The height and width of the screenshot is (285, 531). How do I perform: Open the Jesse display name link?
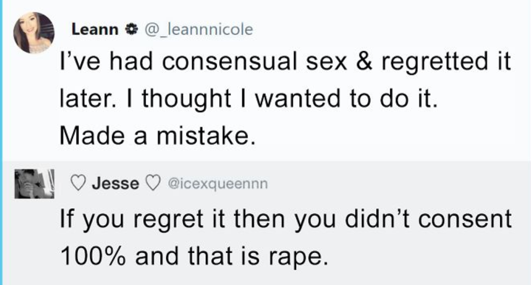[x=115, y=184]
